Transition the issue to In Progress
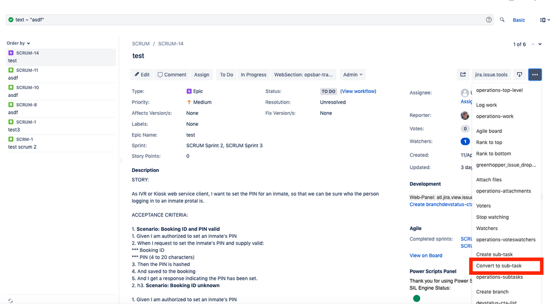This screenshot has width=559, height=304. [253, 74]
